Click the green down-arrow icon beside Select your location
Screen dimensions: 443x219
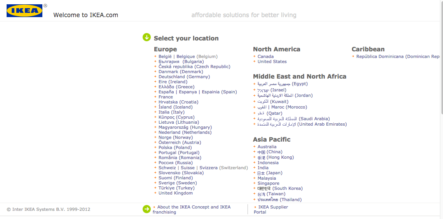[x=147, y=37]
